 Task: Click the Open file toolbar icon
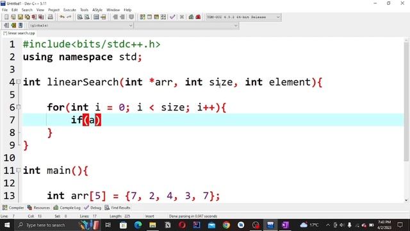pos(13,17)
